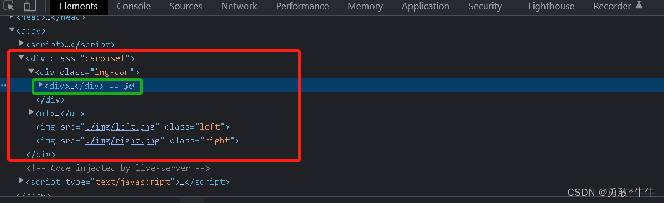Collapse the carousel div node
Viewport: 664px width, 203px height.
[22, 57]
